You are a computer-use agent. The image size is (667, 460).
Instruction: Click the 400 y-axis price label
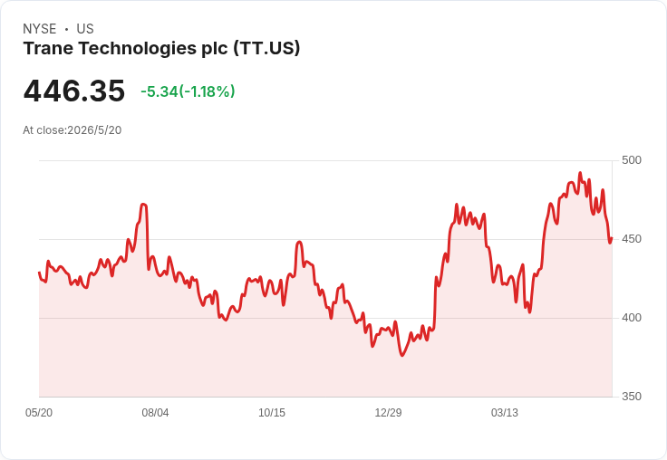(x=632, y=318)
